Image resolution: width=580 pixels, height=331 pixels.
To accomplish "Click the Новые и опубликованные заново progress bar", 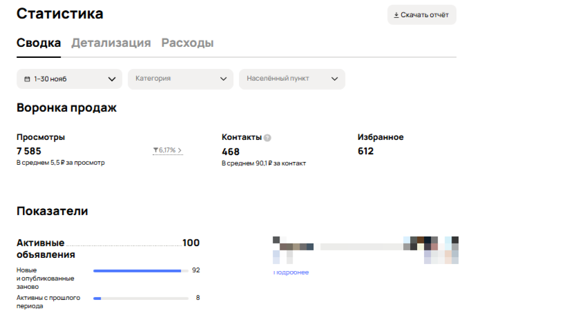I will tap(140, 271).
